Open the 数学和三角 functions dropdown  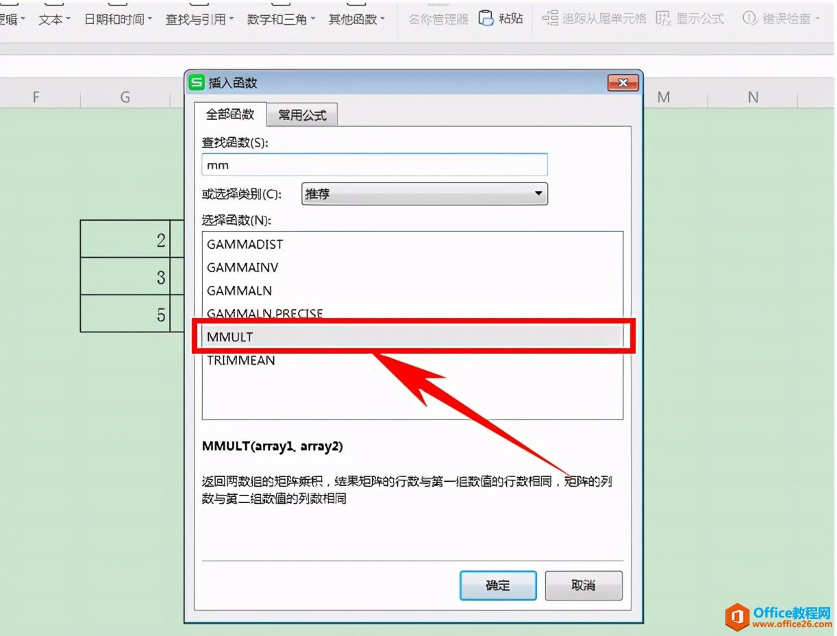pos(281,19)
